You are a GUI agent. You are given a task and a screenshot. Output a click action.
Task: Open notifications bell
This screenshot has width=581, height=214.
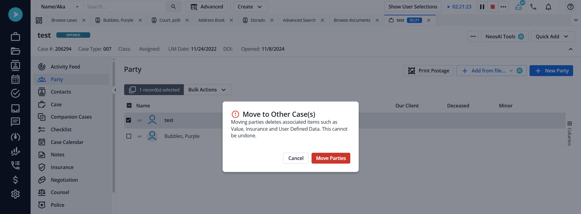548,7
